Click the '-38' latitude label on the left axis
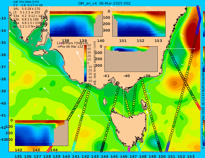This screenshot has height=158, width=205. 3,79
